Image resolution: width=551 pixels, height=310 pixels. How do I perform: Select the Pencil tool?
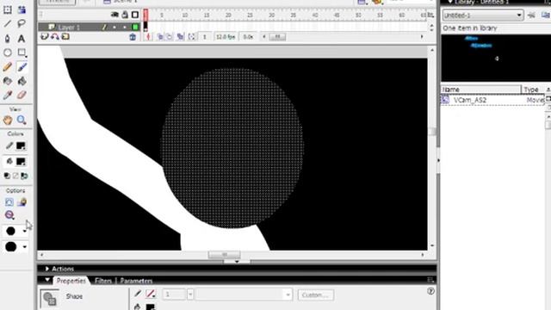click(x=8, y=67)
